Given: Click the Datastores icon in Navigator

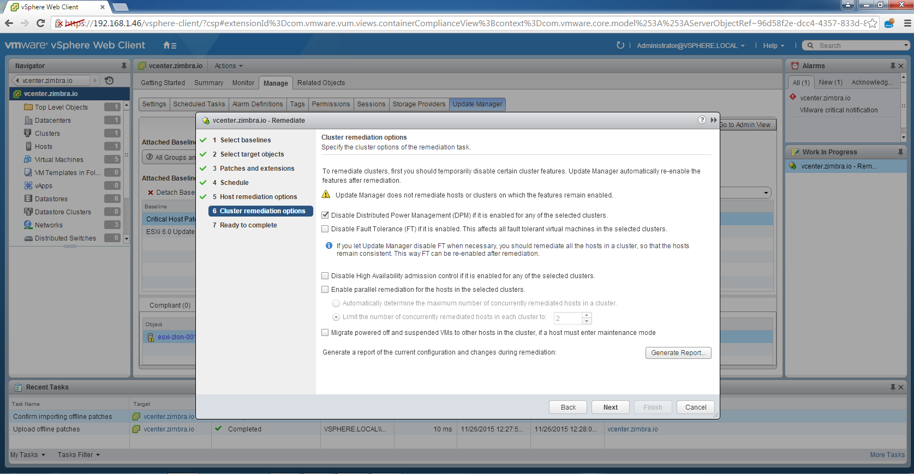Looking at the screenshot, I should point(28,199).
